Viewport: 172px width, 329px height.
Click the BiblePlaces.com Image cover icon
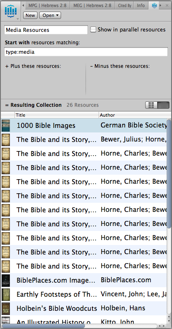[6, 280]
